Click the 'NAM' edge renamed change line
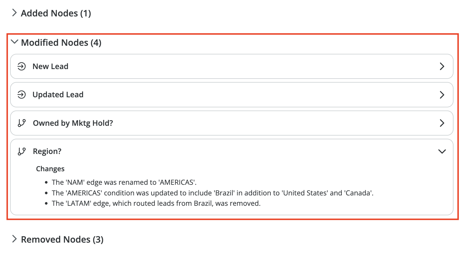 (124, 182)
